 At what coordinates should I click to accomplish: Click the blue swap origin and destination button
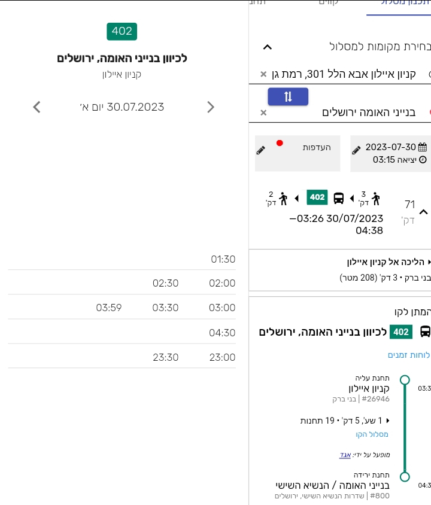[288, 97]
